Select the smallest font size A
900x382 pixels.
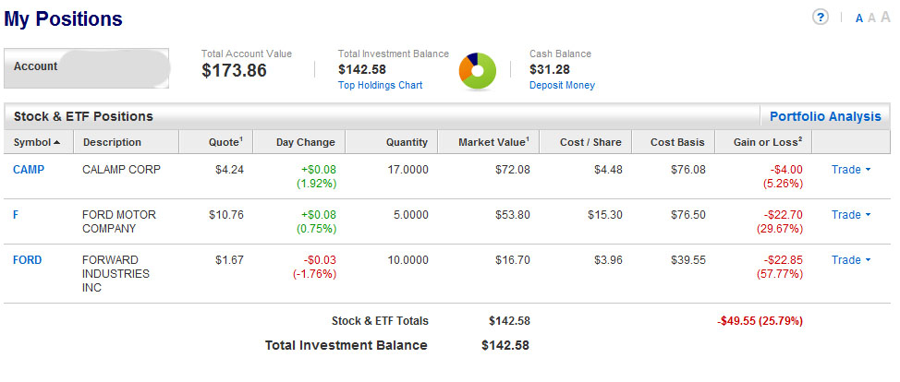tap(859, 18)
